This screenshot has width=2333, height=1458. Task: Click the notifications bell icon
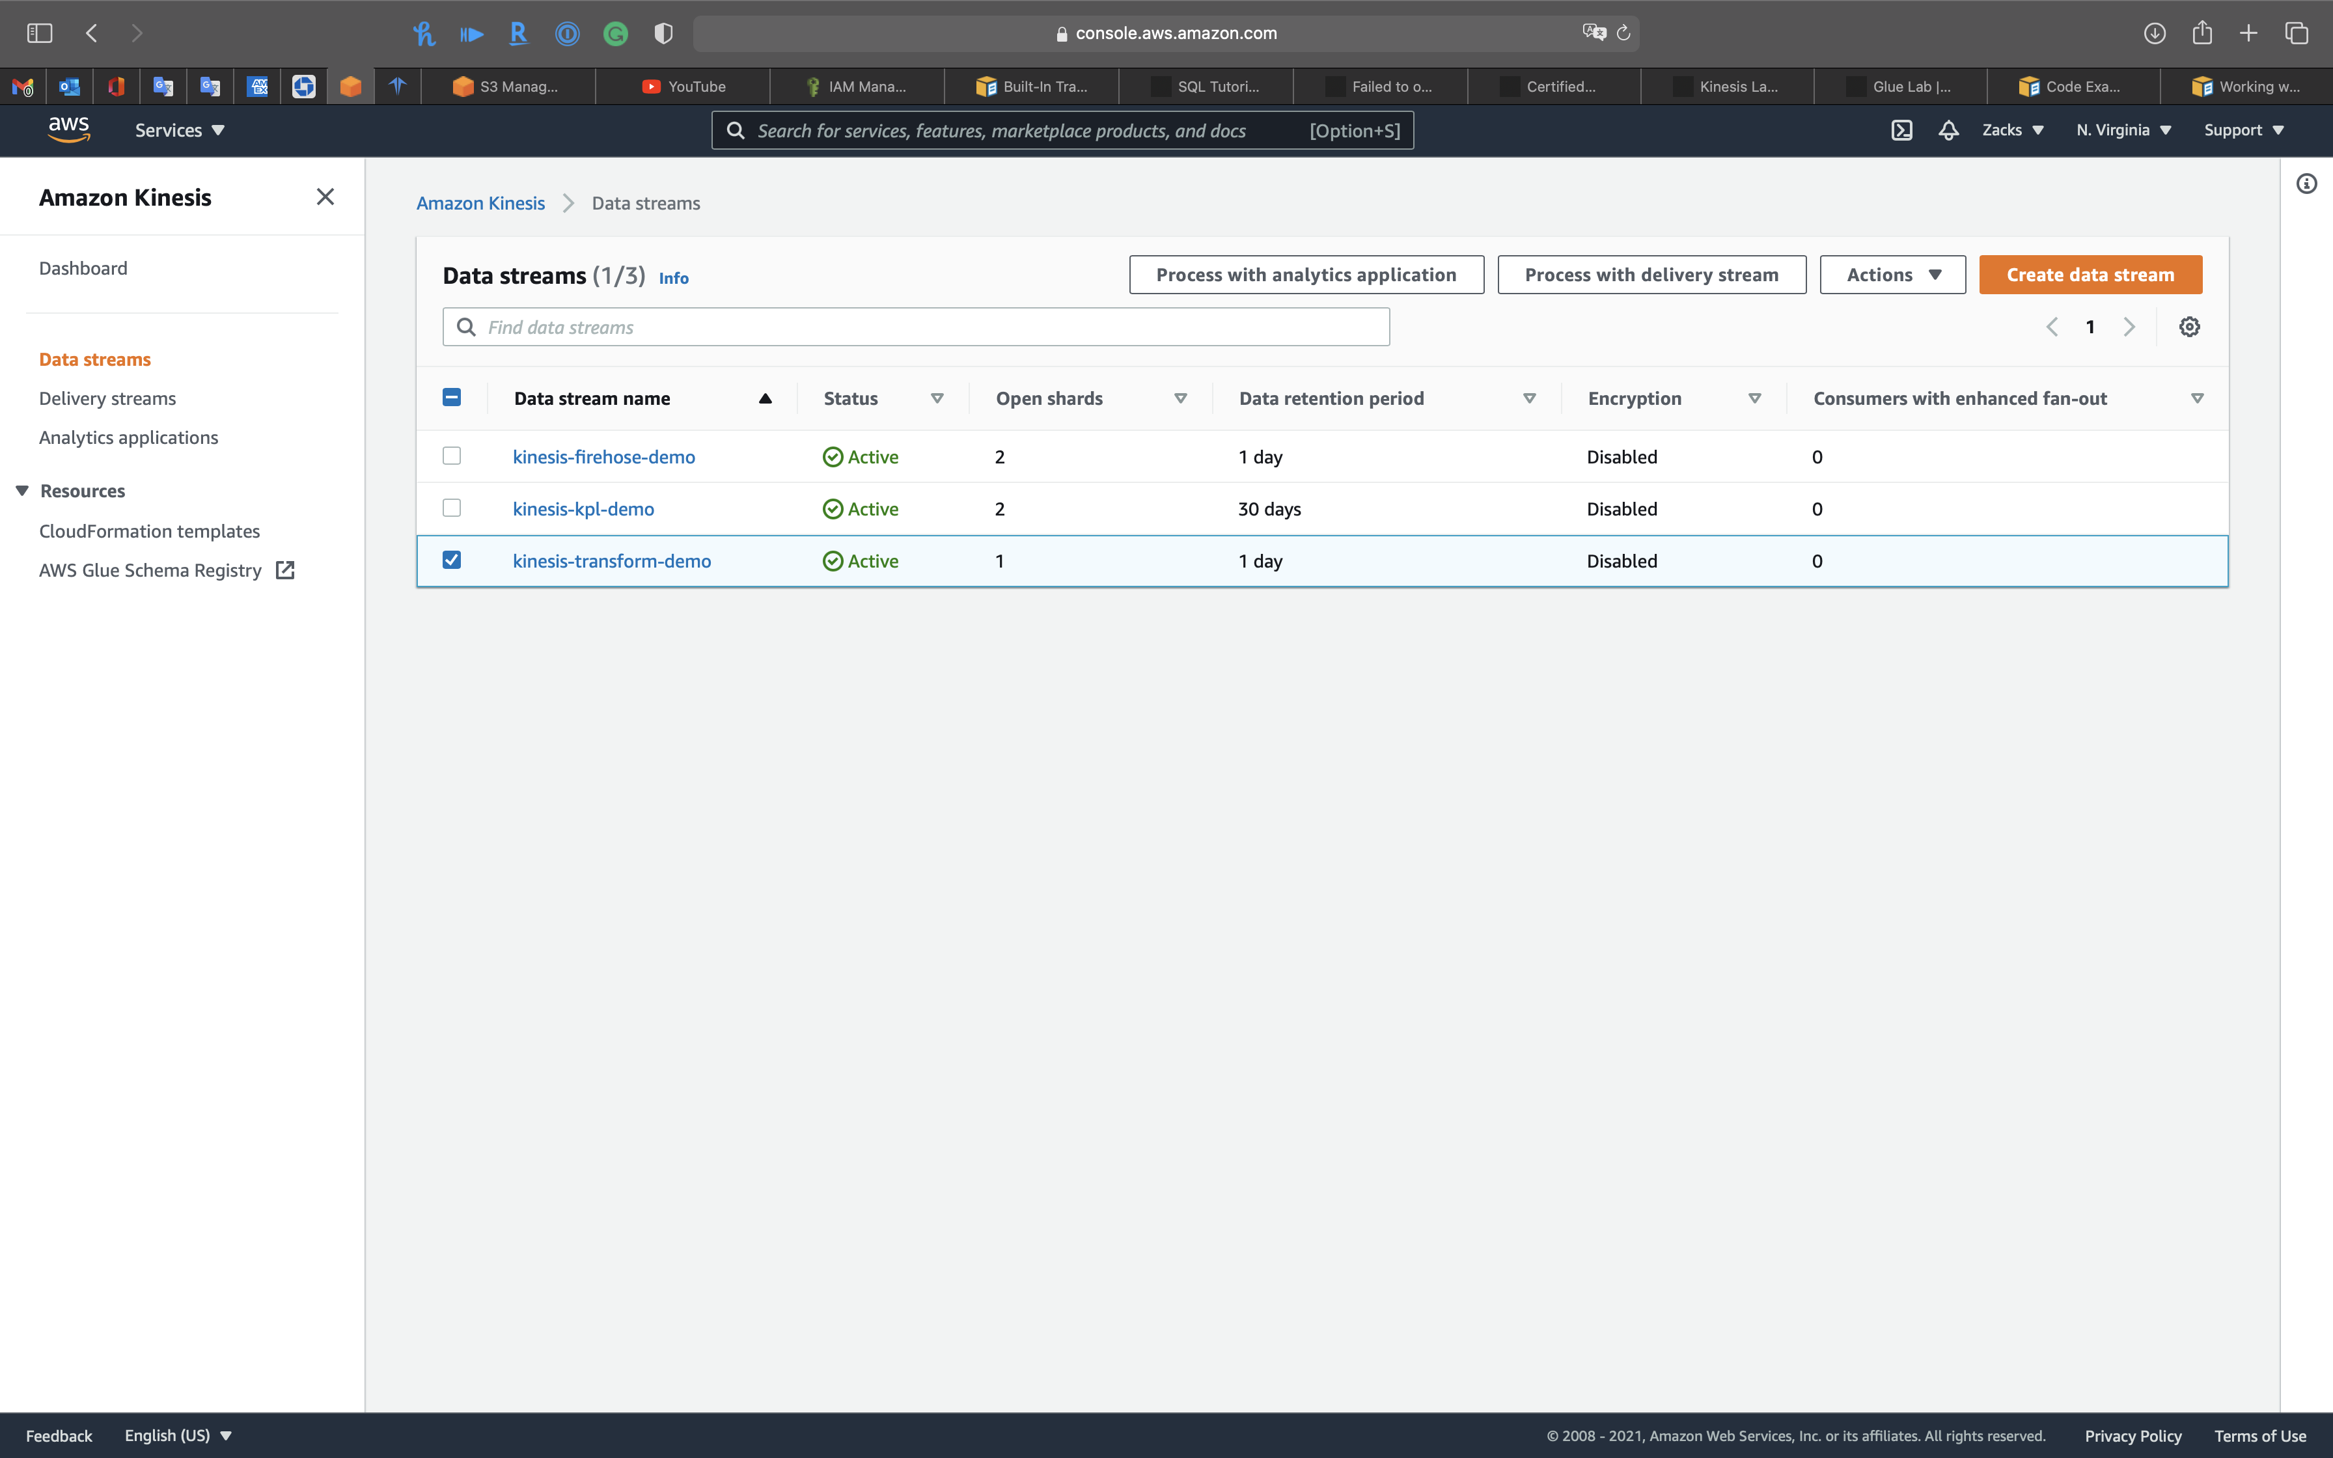tap(1948, 130)
